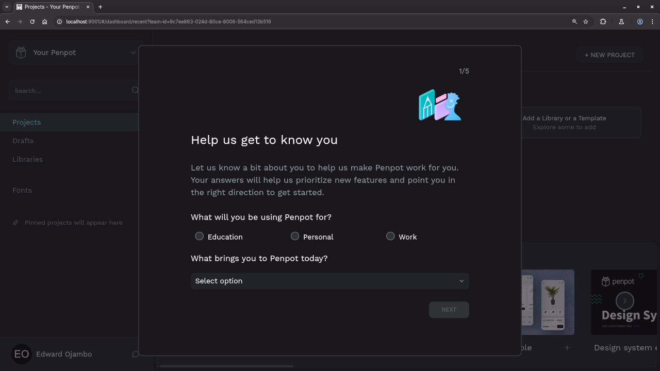
Task: Open the 'Select option' dropdown
Action: (x=330, y=281)
